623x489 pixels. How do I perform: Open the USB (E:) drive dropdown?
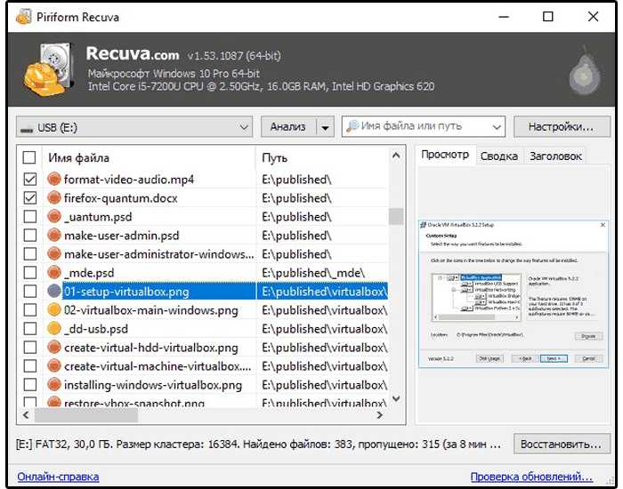(134, 127)
